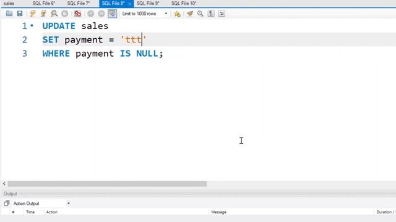Beautify the SQL script broom icon
396x222 pixels.
click(x=190, y=14)
